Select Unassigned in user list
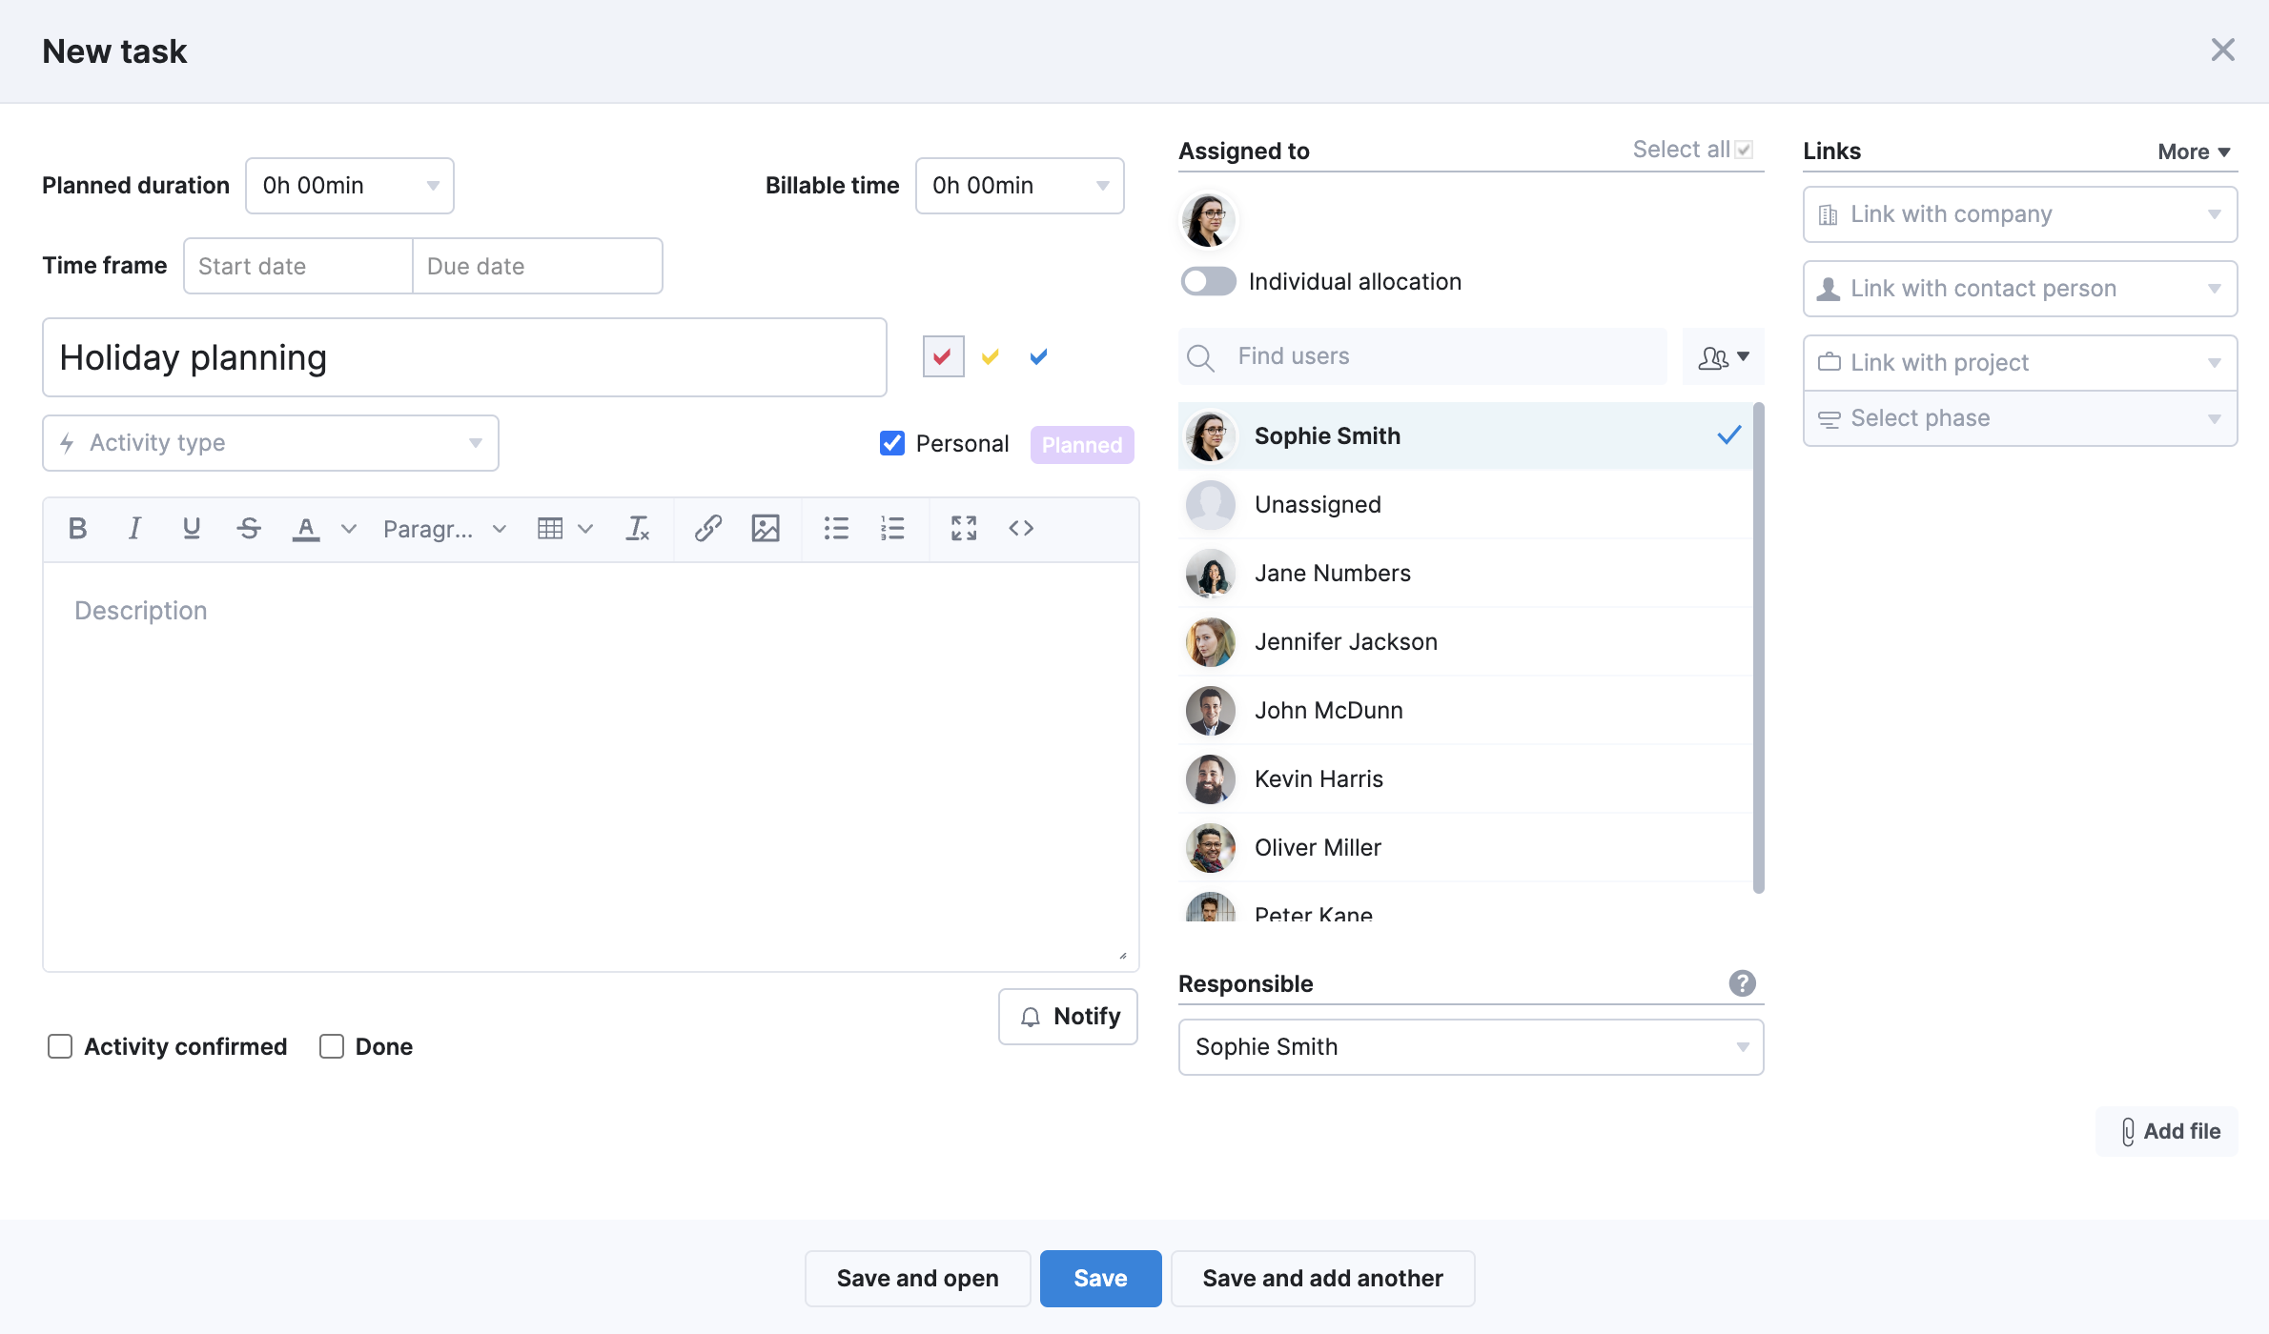This screenshot has height=1334, width=2269. tap(1465, 505)
